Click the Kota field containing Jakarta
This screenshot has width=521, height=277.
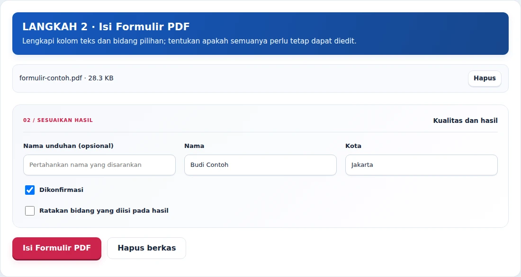(422, 165)
